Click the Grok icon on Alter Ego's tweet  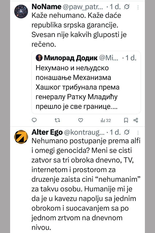click(x=127, y=132)
